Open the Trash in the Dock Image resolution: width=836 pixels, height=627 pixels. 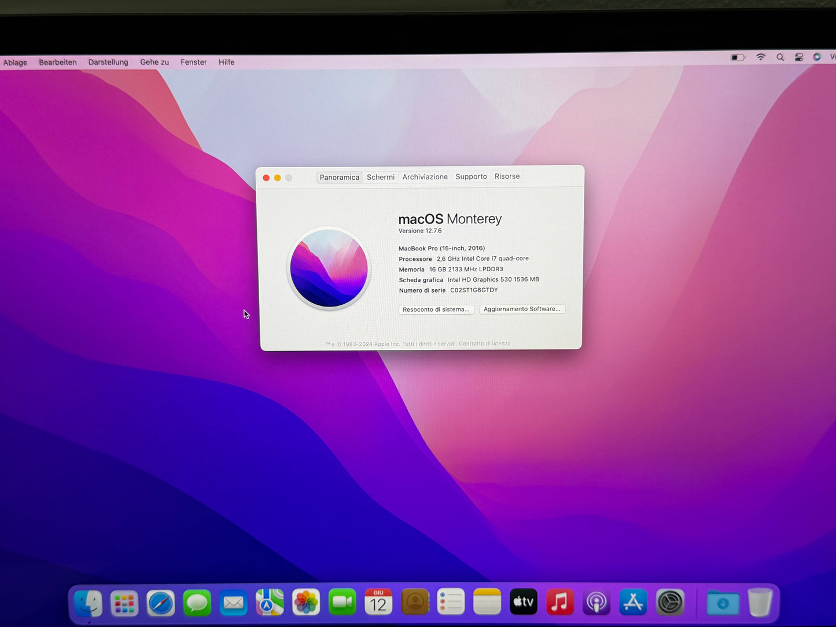pos(760,602)
